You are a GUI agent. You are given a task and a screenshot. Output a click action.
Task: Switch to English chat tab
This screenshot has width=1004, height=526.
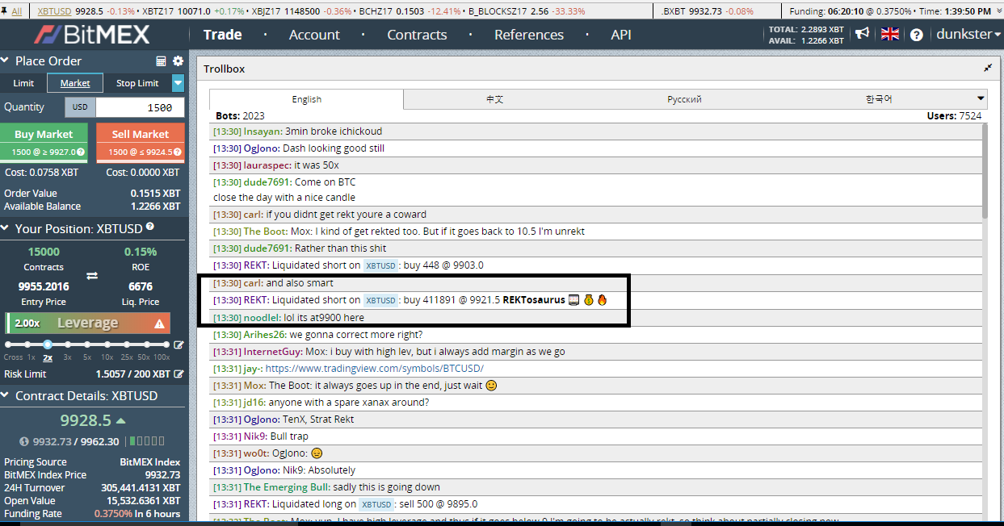point(307,99)
